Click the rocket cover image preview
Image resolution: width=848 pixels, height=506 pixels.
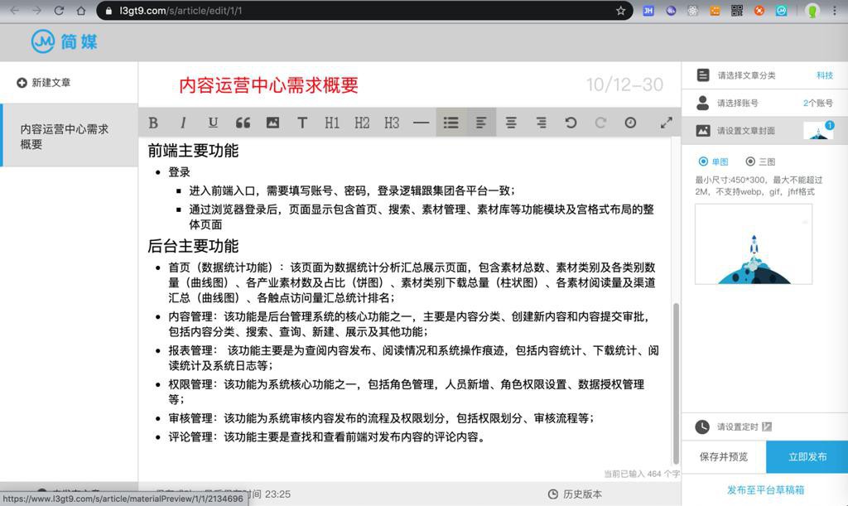(x=754, y=243)
